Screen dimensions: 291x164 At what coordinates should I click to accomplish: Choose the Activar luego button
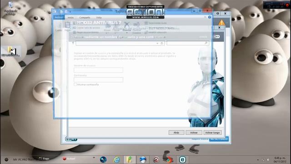212,133
